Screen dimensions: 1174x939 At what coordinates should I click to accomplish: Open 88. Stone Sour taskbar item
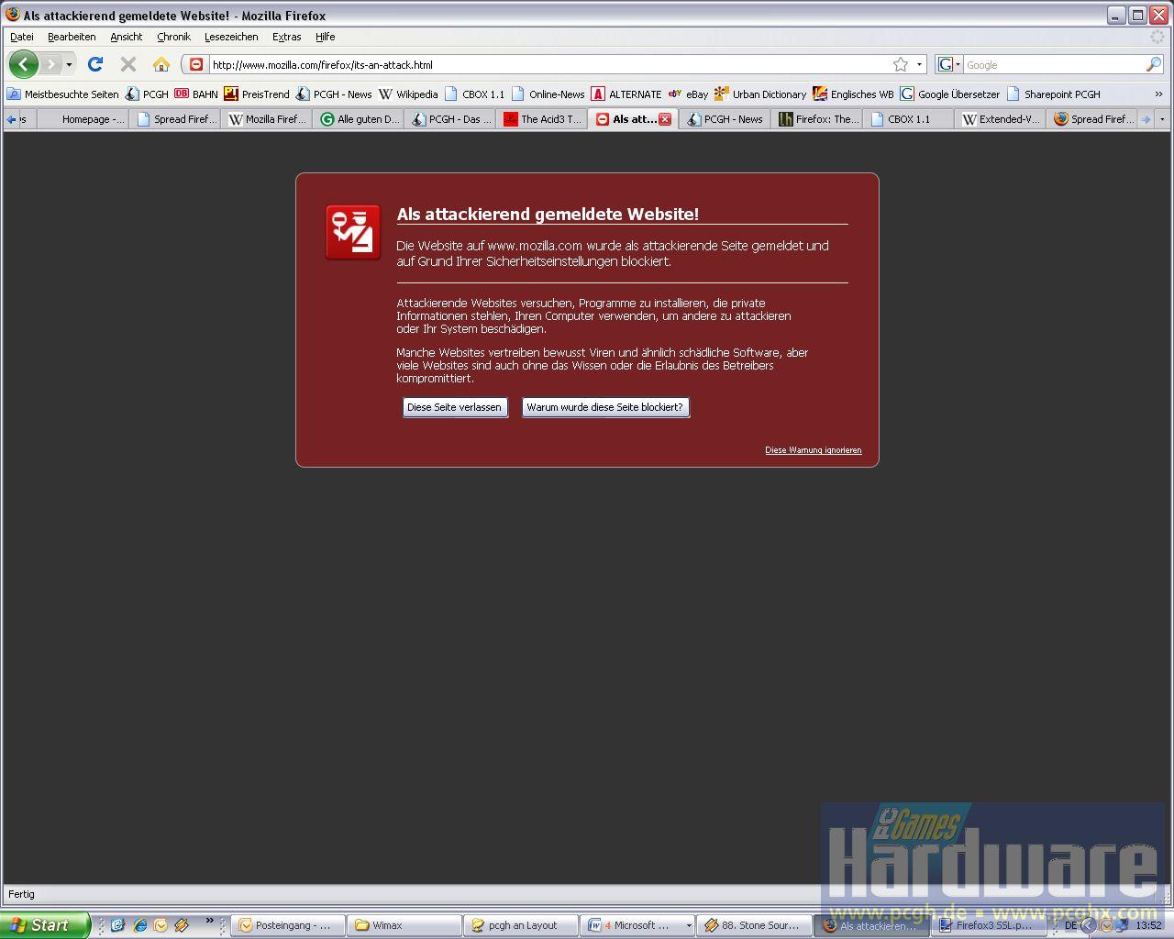[x=754, y=925]
